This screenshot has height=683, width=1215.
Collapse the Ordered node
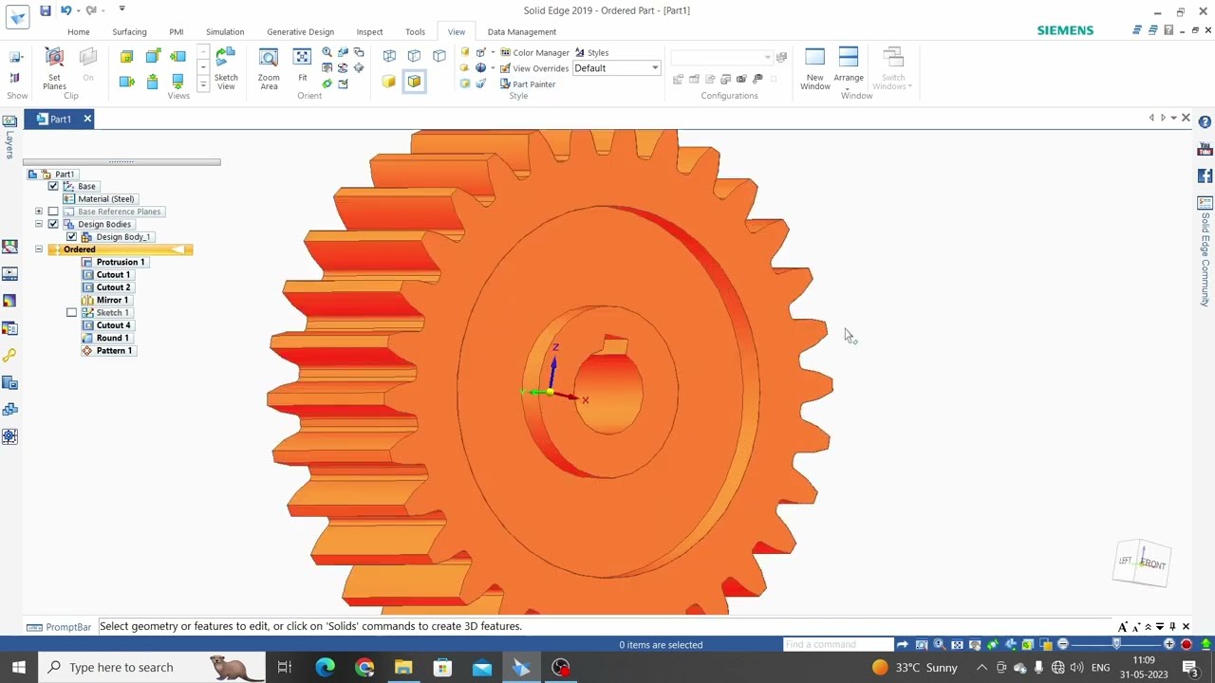(39, 249)
